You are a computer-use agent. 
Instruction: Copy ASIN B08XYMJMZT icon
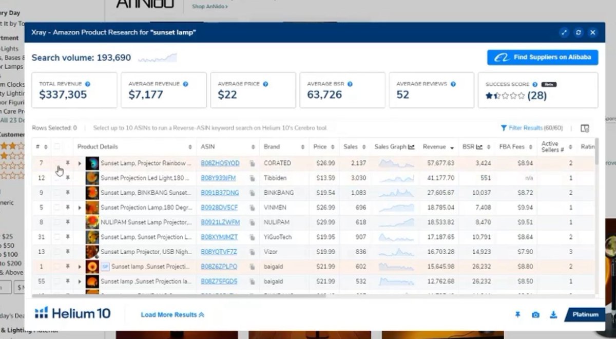(x=252, y=237)
